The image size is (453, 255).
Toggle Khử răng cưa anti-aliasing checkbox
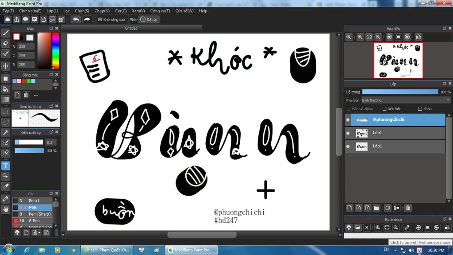pyautogui.click(x=100, y=19)
